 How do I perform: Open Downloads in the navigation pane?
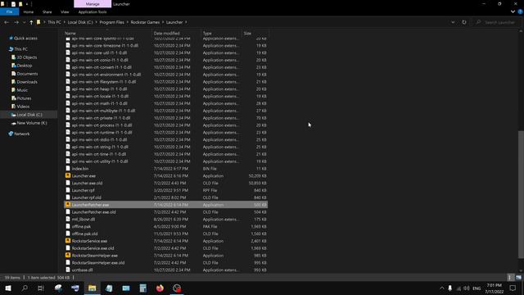tap(27, 82)
